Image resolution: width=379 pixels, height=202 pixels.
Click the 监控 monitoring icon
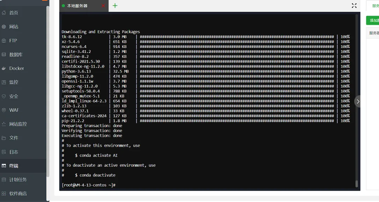[x=4, y=82]
